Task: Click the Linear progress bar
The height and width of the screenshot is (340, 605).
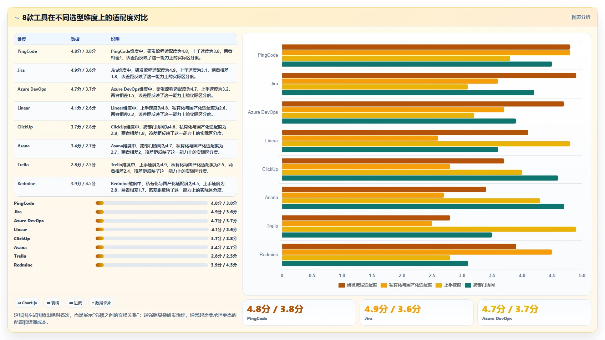Action: click(x=152, y=229)
